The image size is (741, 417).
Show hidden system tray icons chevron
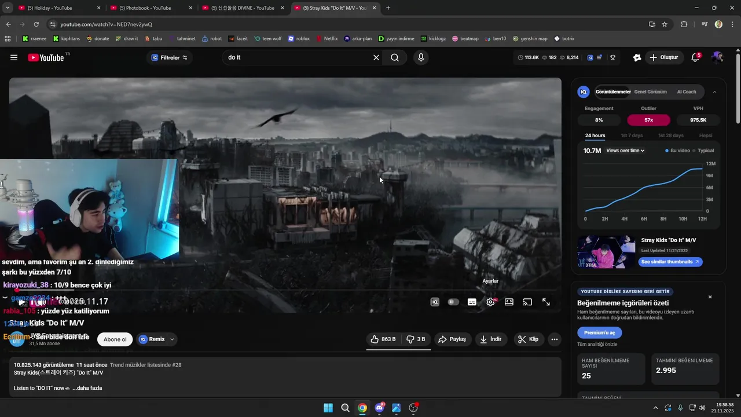pos(655,408)
